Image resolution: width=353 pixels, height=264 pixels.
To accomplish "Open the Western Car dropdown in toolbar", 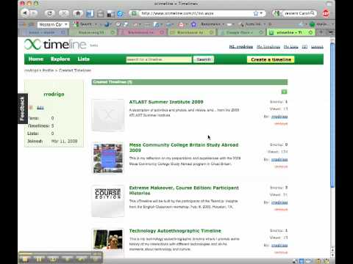I will pos(53,24).
